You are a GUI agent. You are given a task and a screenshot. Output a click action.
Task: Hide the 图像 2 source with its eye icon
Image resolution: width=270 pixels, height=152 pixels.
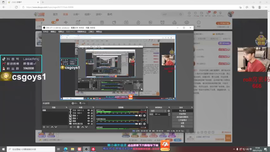[x=88, y=119]
